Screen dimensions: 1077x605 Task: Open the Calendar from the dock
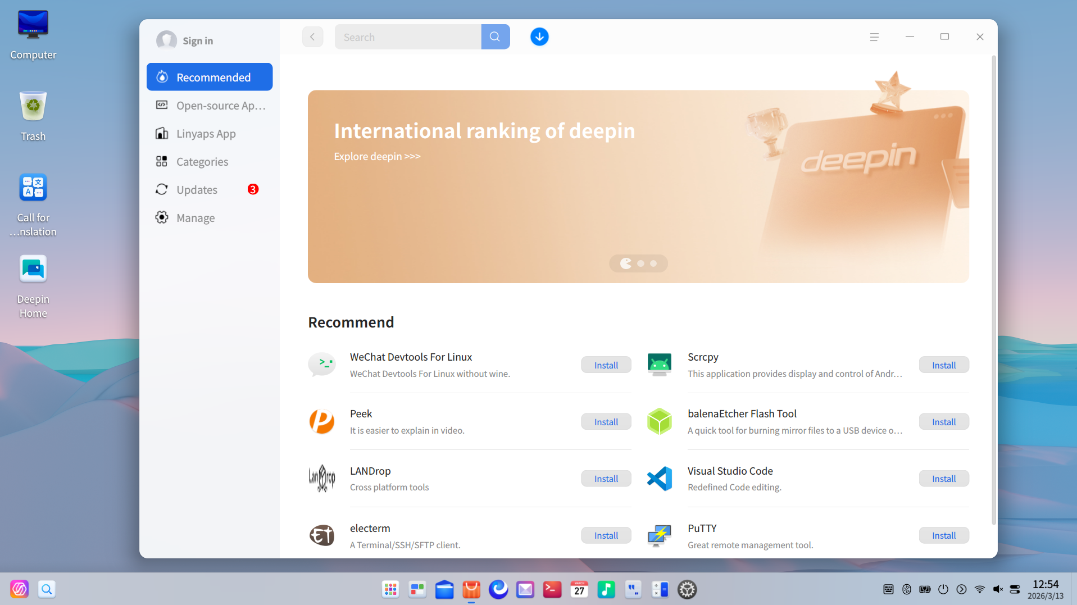579,589
